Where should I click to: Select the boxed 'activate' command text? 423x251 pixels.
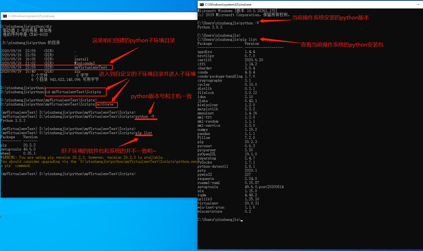point(106,104)
